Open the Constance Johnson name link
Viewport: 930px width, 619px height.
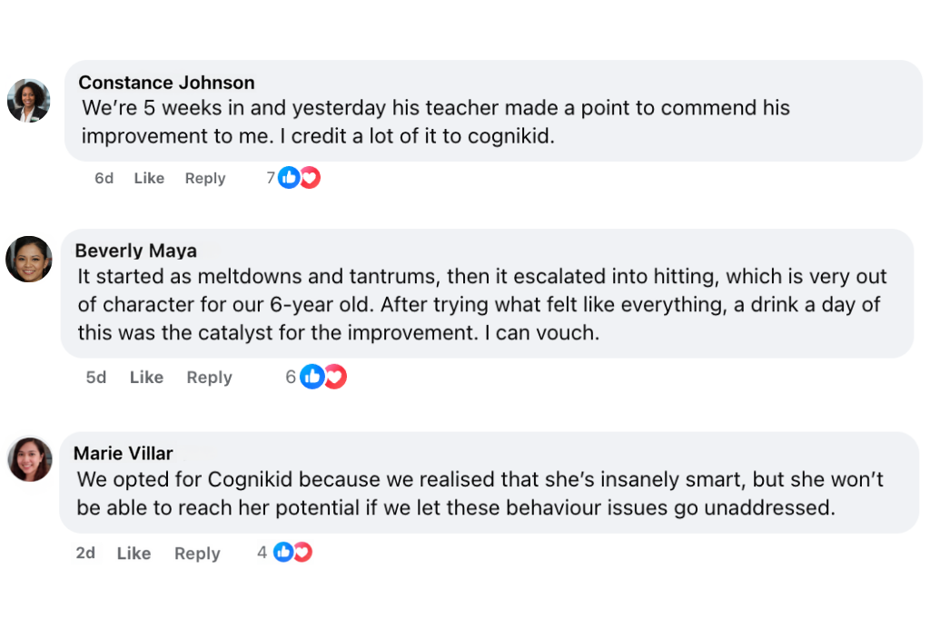(166, 84)
